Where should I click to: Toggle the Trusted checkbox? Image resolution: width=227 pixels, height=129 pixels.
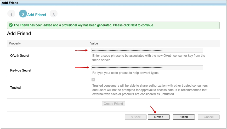pos(93,80)
